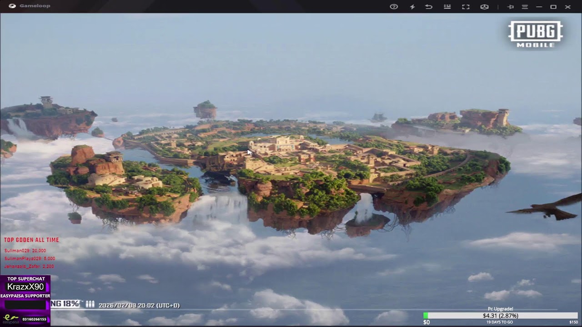Click the easypaisa logo
The height and width of the screenshot is (327, 582).
coord(10,319)
